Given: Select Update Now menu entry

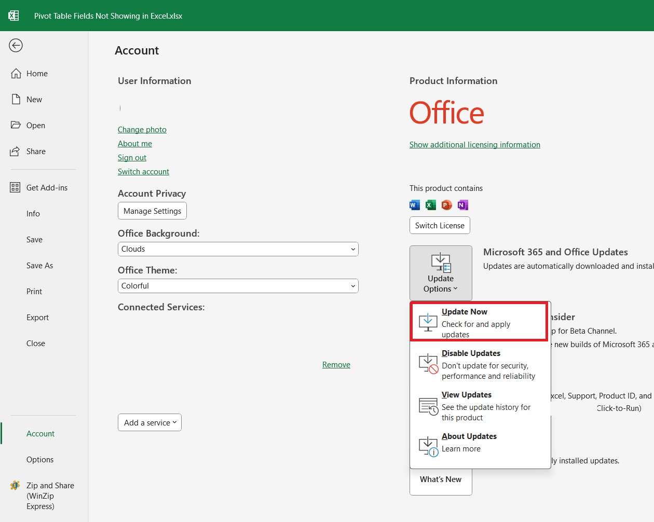Looking at the screenshot, I should pos(479,322).
